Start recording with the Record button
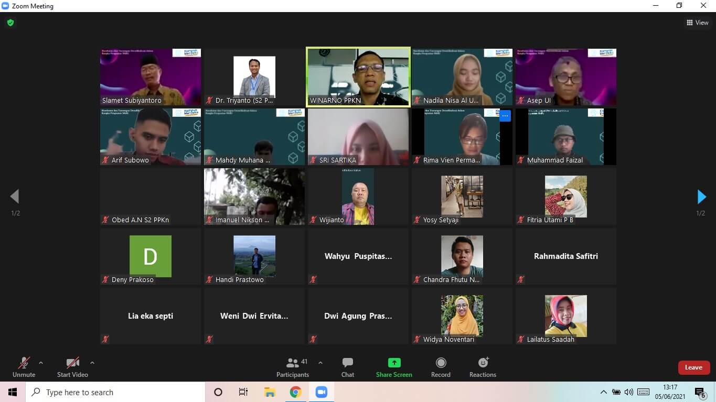 [441, 367]
